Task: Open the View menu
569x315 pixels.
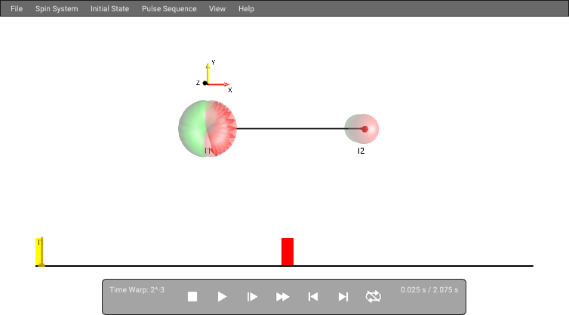Action: point(217,9)
